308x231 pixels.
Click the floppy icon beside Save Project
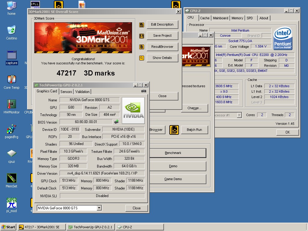pyautogui.click(x=142, y=36)
